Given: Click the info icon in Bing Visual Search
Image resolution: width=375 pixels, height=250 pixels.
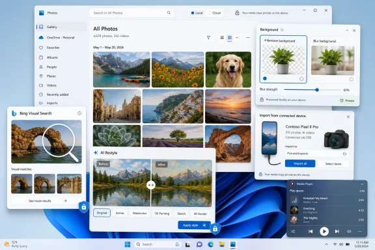Looking at the screenshot, I should point(79,113).
